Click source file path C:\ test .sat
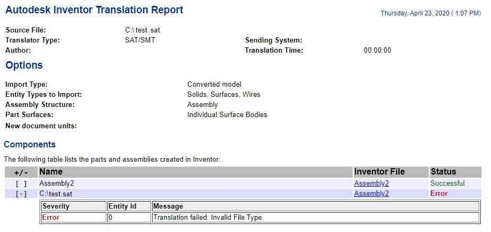Viewport: 491px width, 232px height. point(143,30)
